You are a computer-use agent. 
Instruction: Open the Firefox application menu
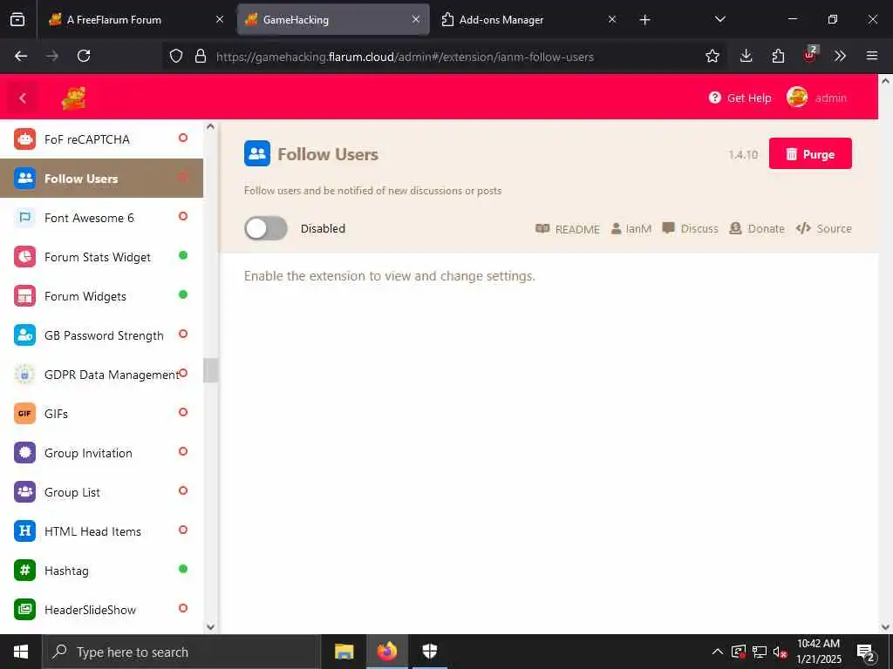point(871,56)
